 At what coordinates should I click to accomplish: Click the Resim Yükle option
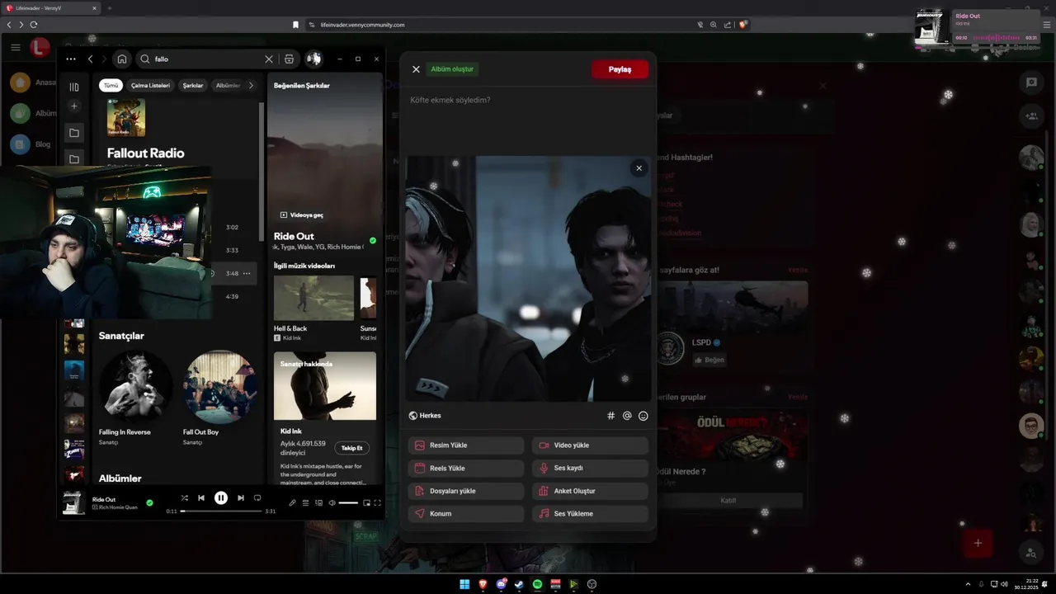[466, 445]
